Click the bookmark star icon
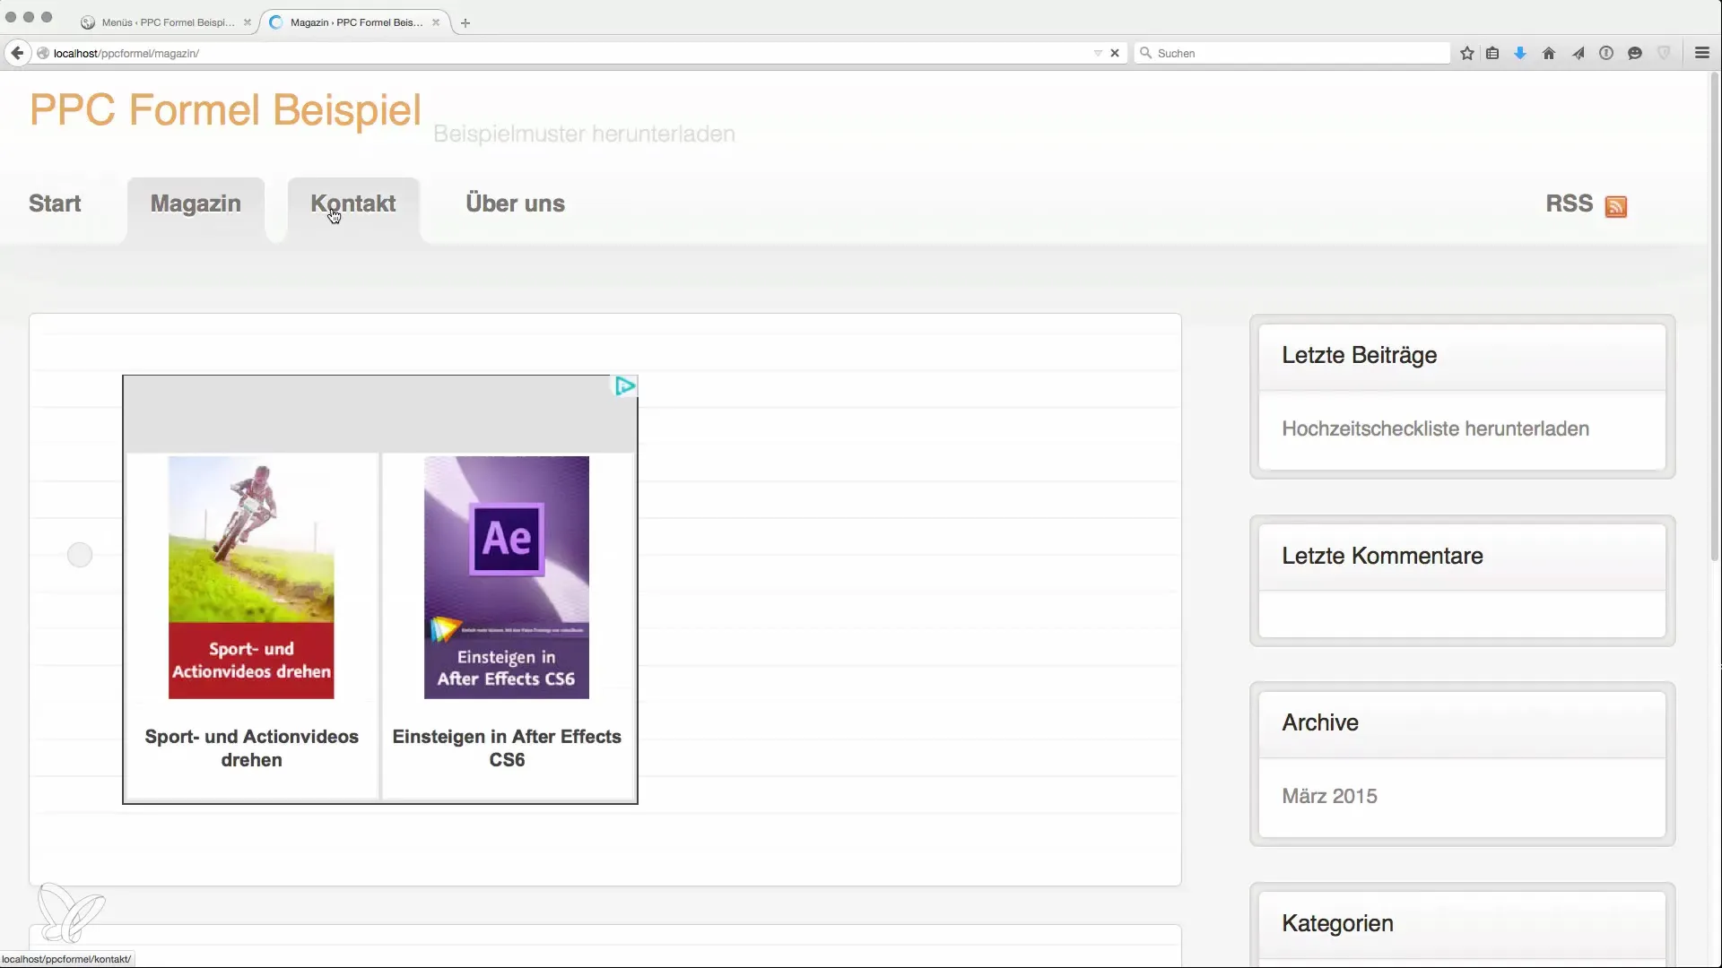This screenshot has height=968, width=1722. (1466, 54)
